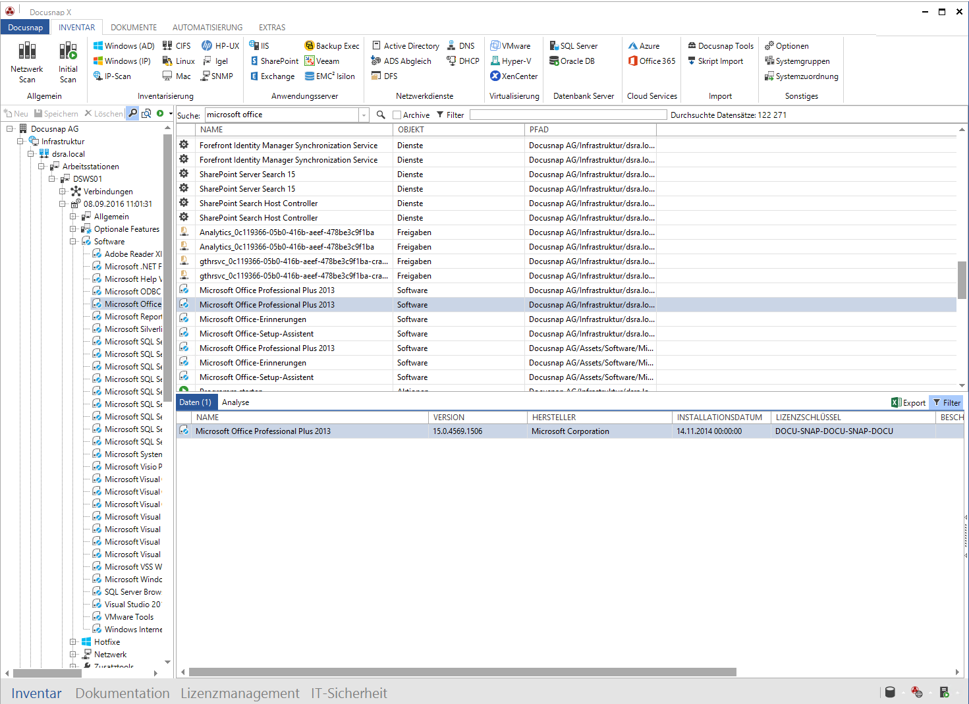Expand the Optionale Features node
This screenshot has width=969, height=704.
click(x=73, y=229)
